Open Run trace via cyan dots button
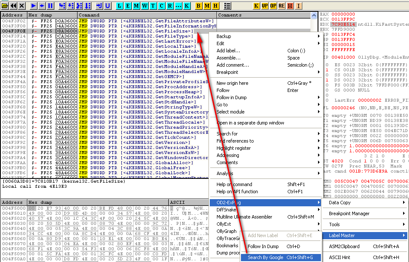409x262 pixels. (179, 5)
